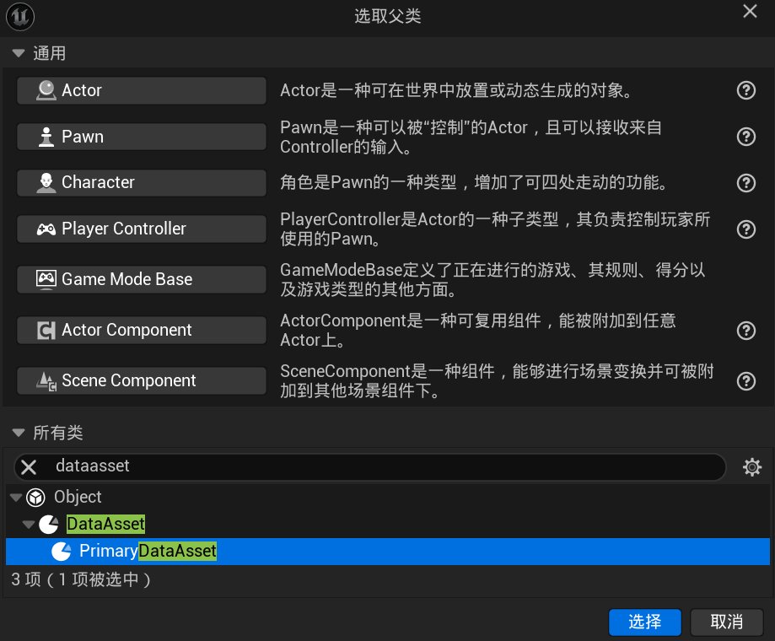Click the help icon beside Pawn description
The width and height of the screenshot is (775, 641).
745,137
